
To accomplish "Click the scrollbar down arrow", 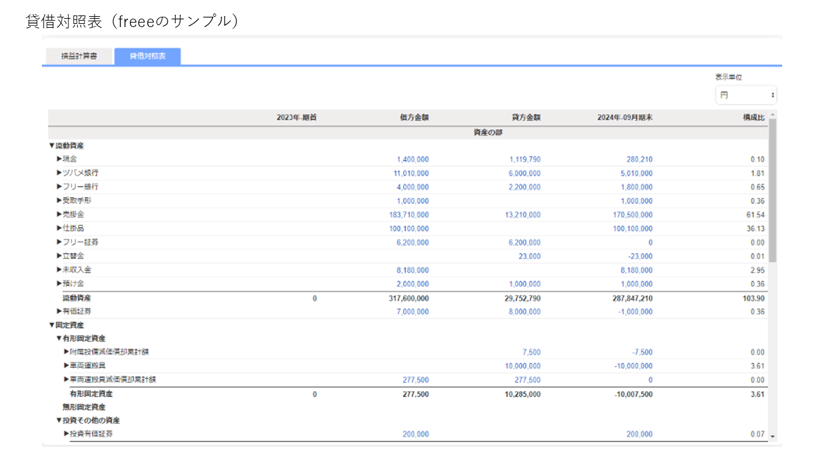I will coord(772,436).
